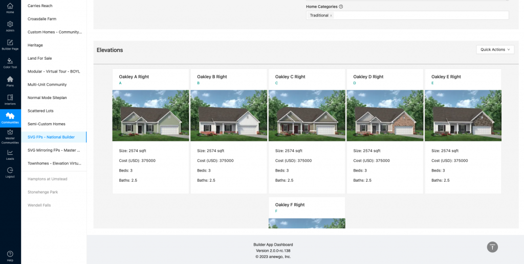Viewport: 524px width, 264px height.
Task: Go to the Plans house icon
Action: coord(10,79)
